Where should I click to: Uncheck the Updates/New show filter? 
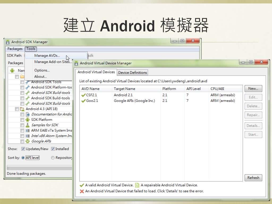23,149
